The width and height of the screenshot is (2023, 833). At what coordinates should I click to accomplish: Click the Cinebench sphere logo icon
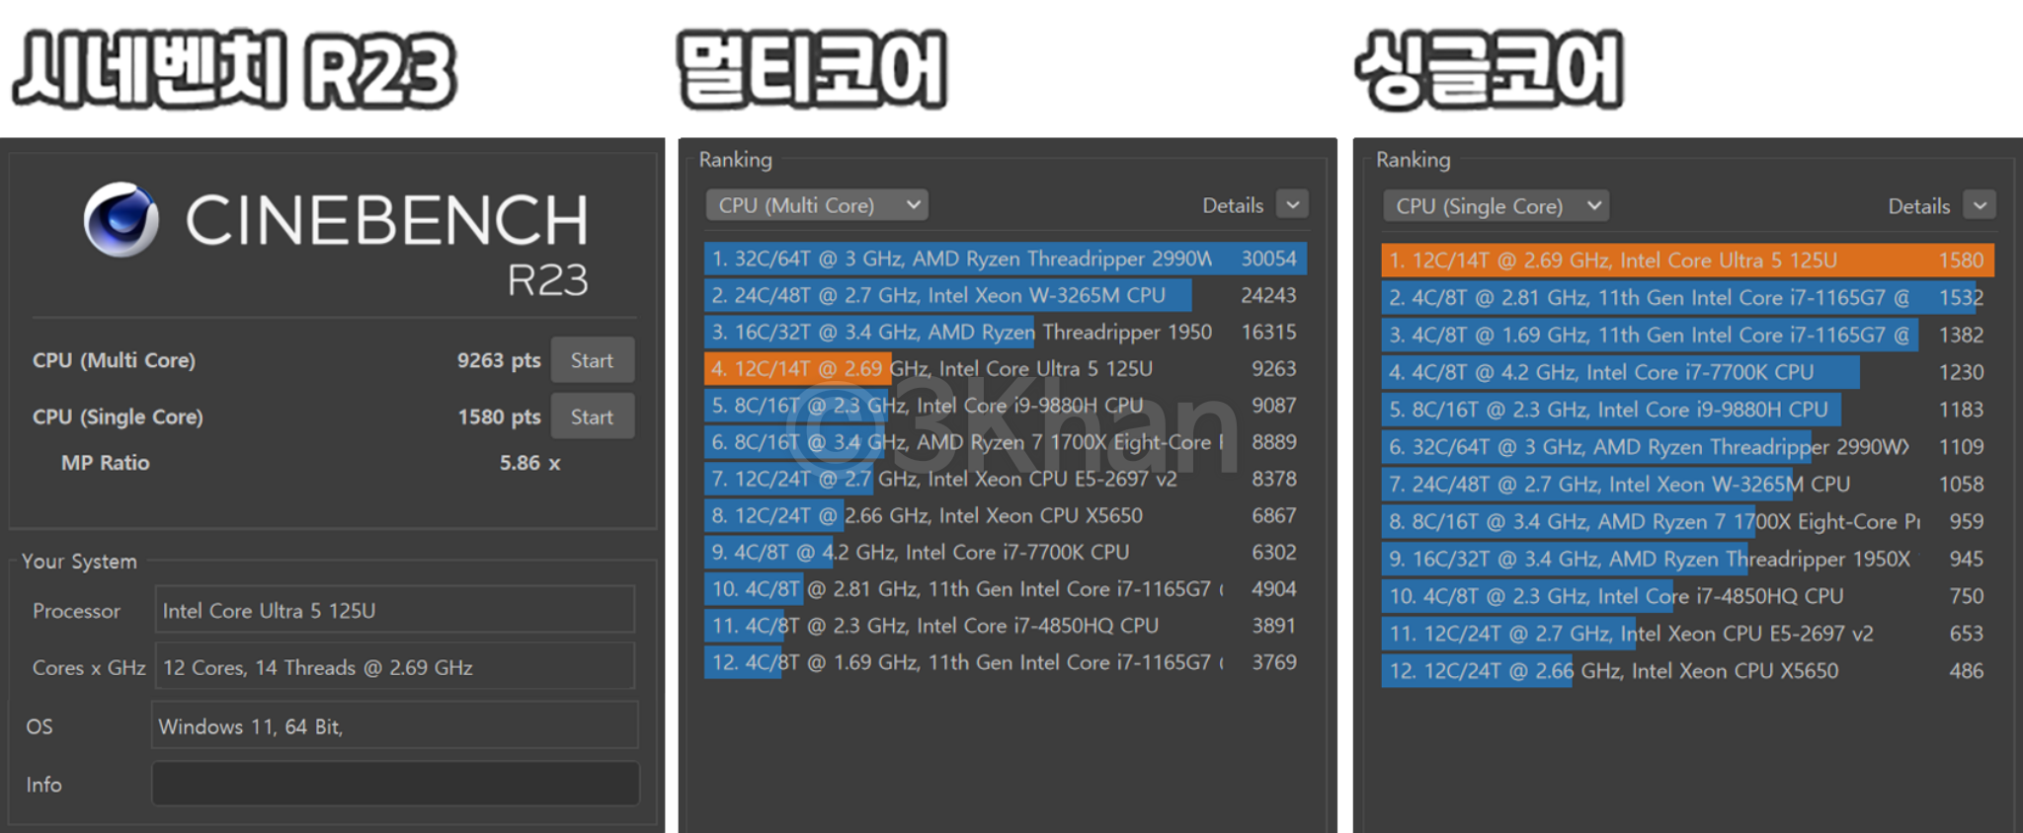tap(121, 219)
